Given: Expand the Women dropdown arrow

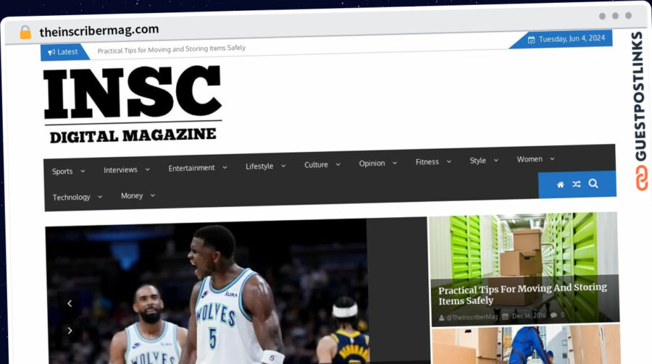Looking at the screenshot, I should [x=552, y=158].
